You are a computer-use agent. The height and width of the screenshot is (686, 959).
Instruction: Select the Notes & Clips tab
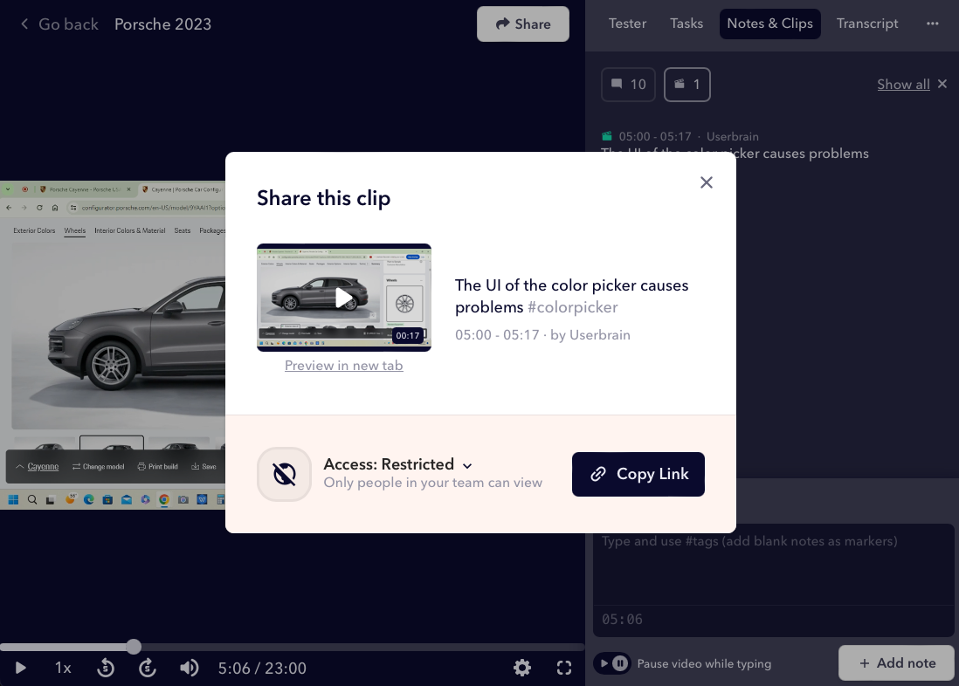(x=770, y=24)
